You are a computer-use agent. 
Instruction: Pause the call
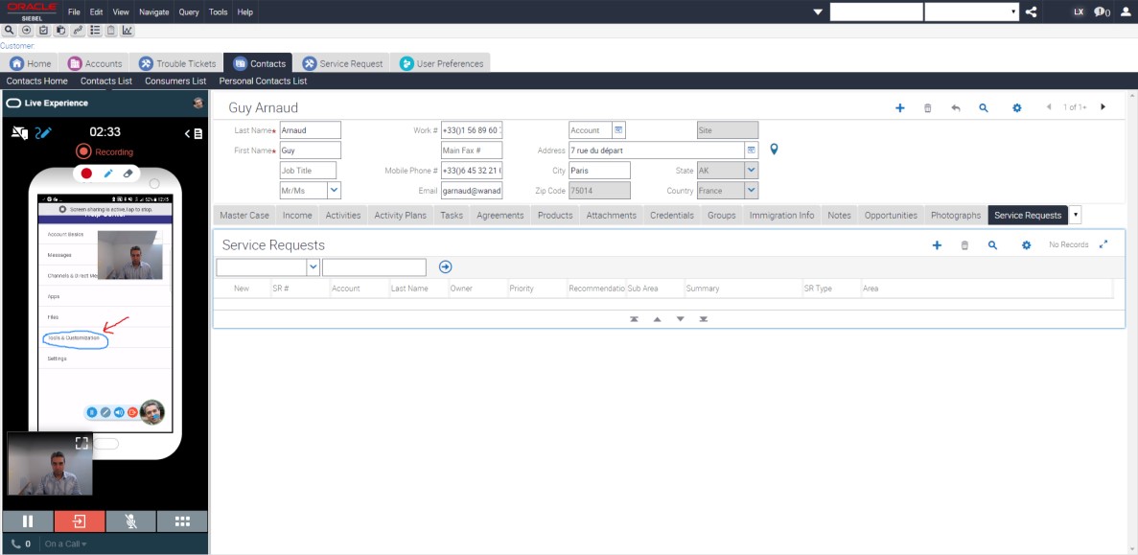coord(29,520)
